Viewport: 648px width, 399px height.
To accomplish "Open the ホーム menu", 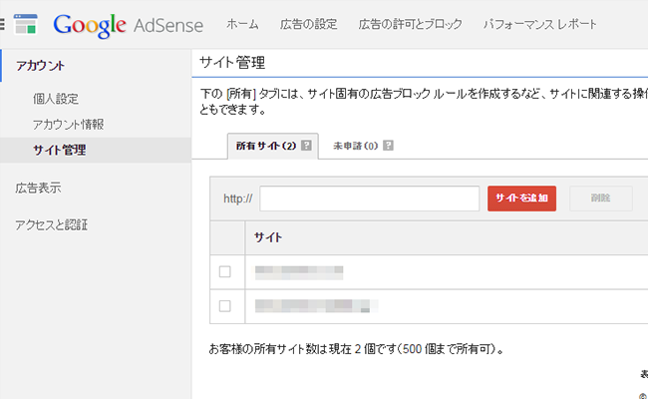I will (x=242, y=24).
